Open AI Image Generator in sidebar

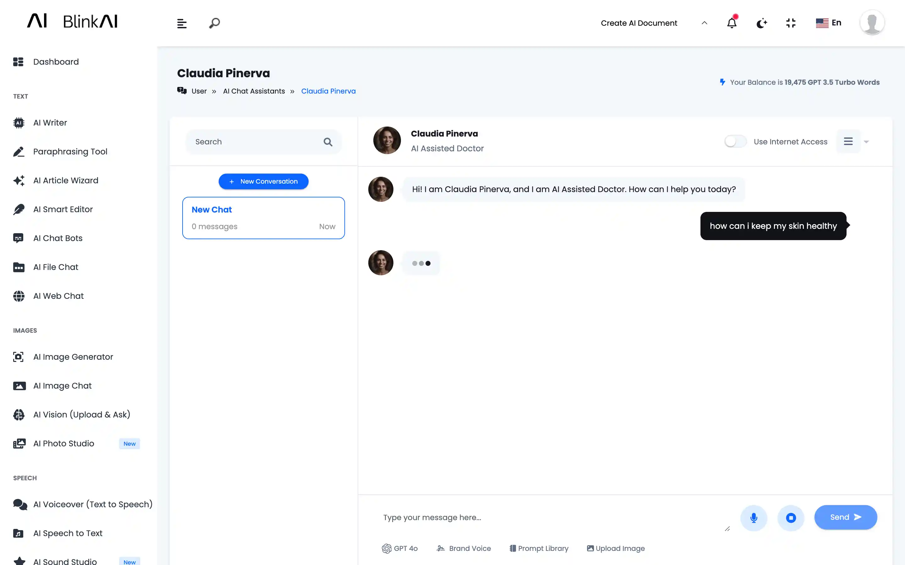coord(73,357)
